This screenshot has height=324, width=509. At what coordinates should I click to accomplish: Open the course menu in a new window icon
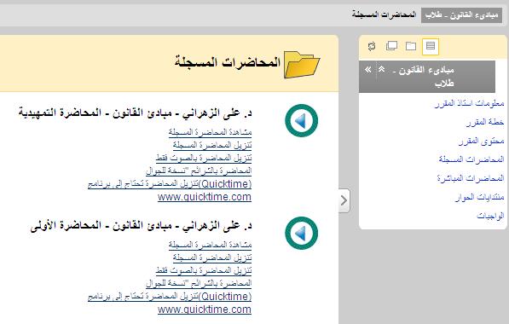391,46
